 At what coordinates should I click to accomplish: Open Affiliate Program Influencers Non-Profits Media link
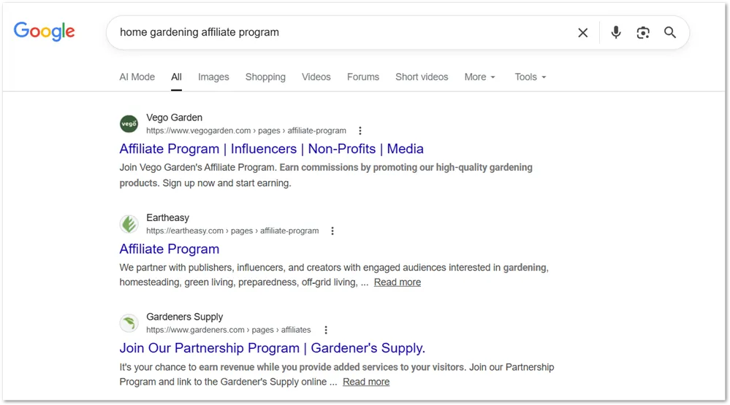(x=271, y=149)
